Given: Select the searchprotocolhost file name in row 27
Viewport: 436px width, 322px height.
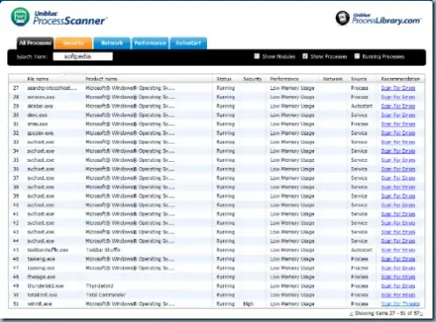Looking at the screenshot, I should pos(52,88).
